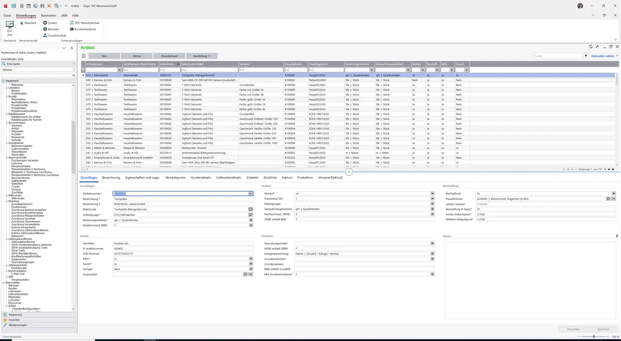Open the Beschaffung field dropdown
The image size is (621, 341).
click(614, 193)
